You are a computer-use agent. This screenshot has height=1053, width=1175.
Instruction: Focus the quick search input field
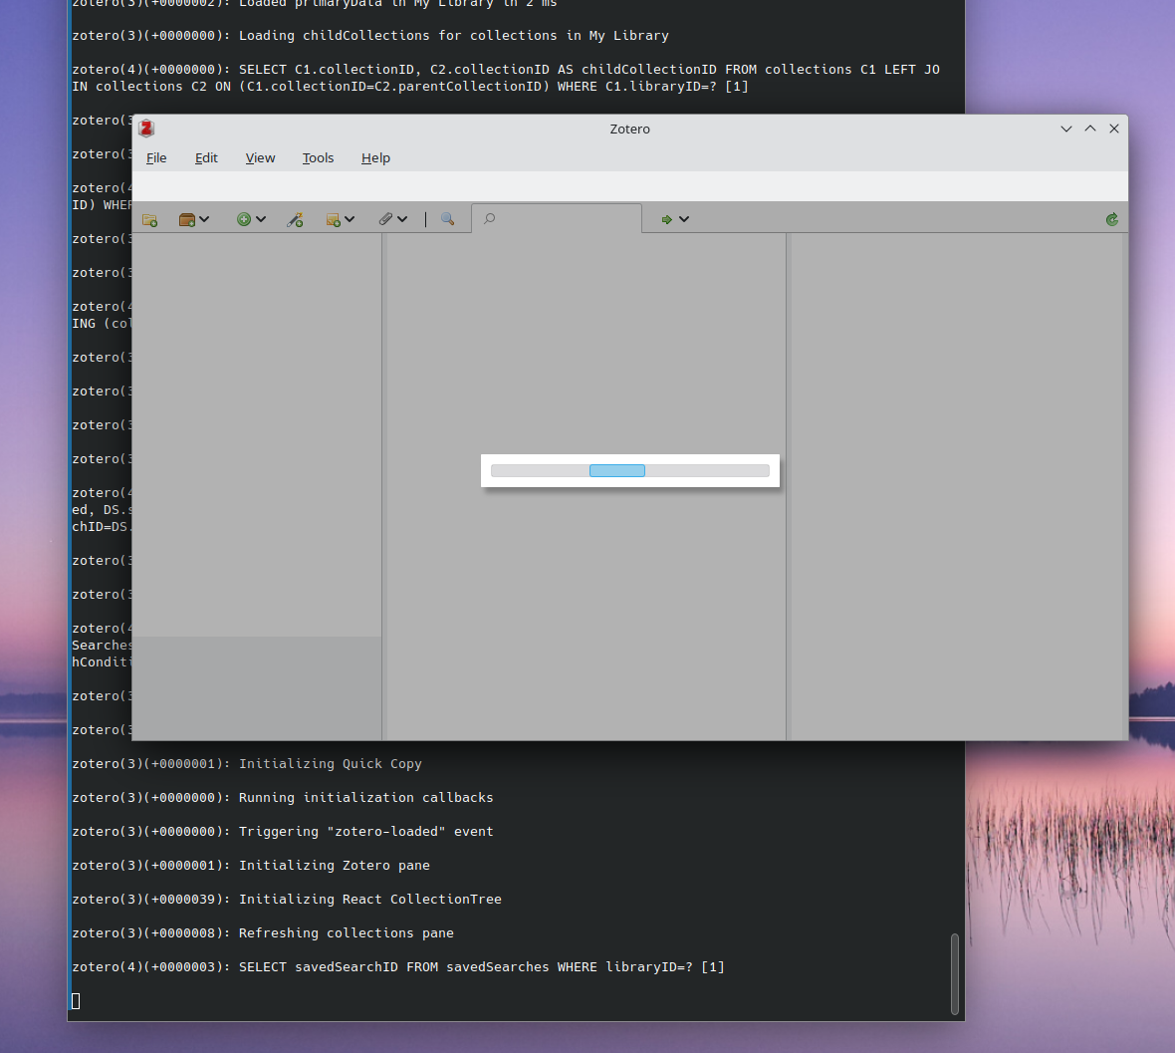tap(557, 219)
